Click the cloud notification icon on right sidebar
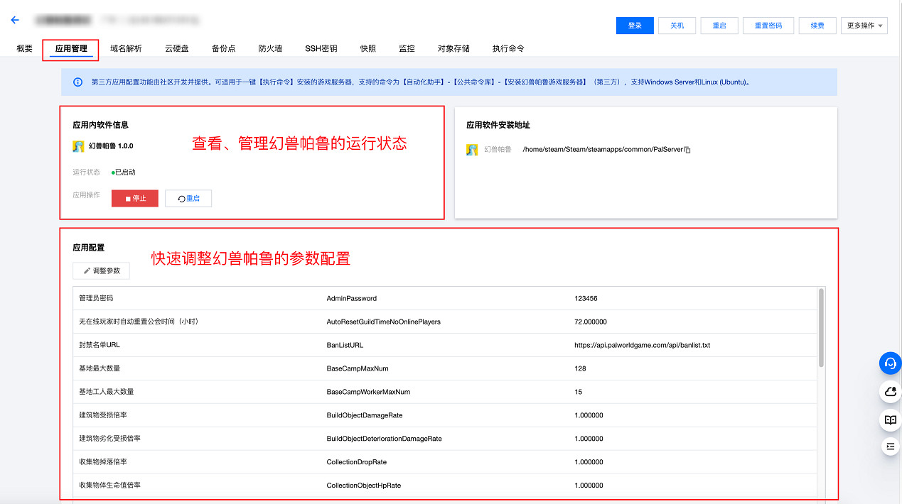The image size is (902, 504). click(x=890, y=391)
